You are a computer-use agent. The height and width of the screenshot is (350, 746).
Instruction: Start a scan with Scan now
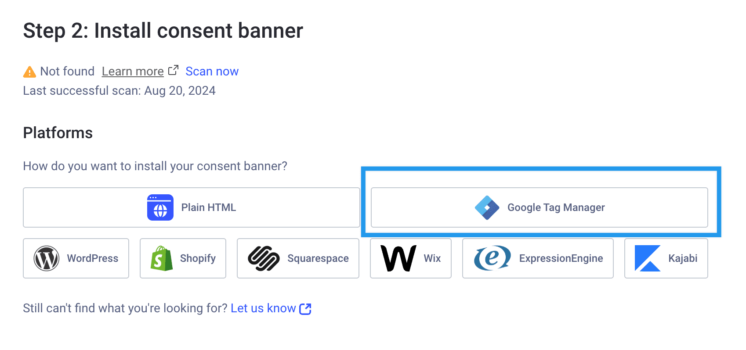212,71
